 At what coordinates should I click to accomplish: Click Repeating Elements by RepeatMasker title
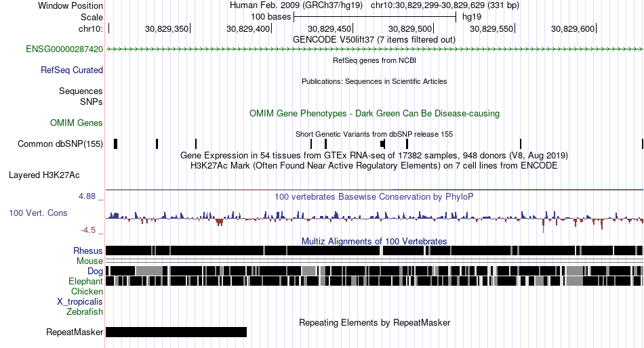pos(374,322)
